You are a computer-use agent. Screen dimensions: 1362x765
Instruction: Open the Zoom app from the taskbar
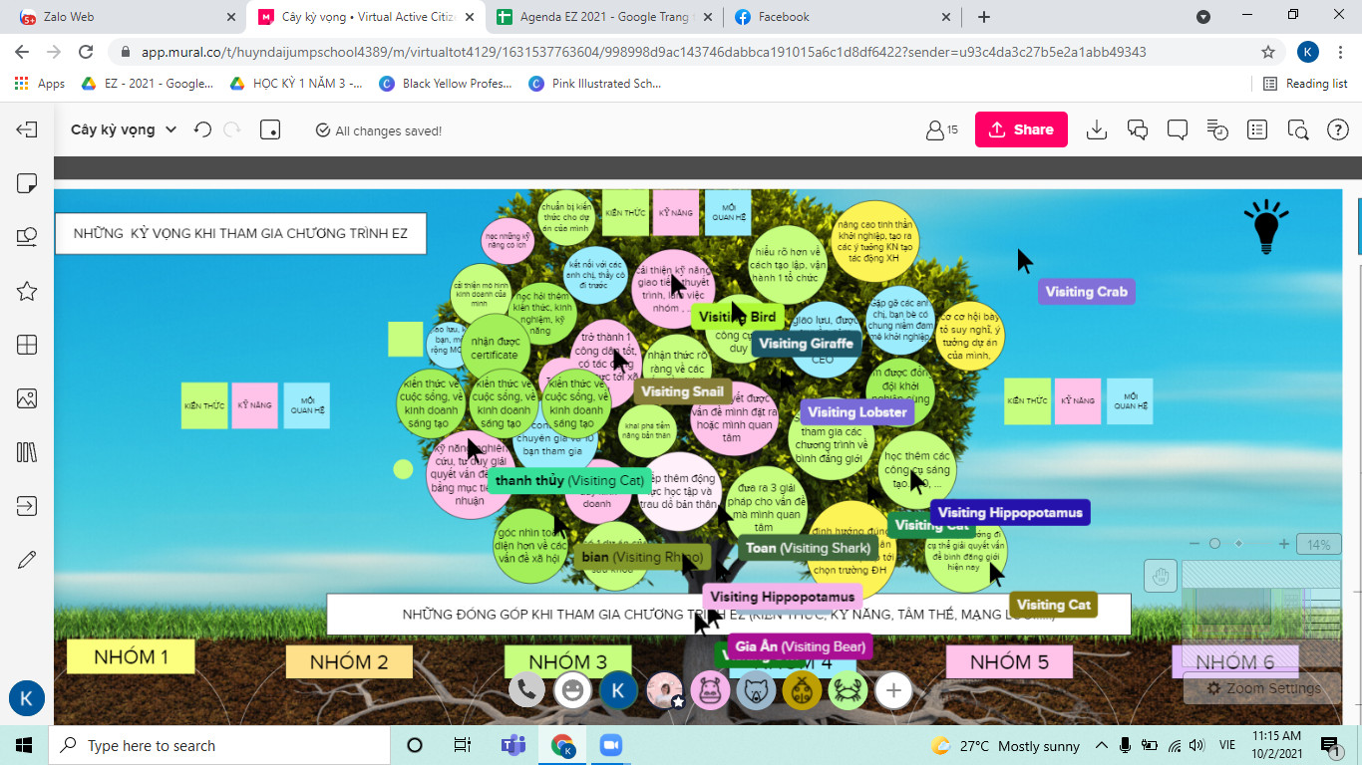tap(610, 745)
